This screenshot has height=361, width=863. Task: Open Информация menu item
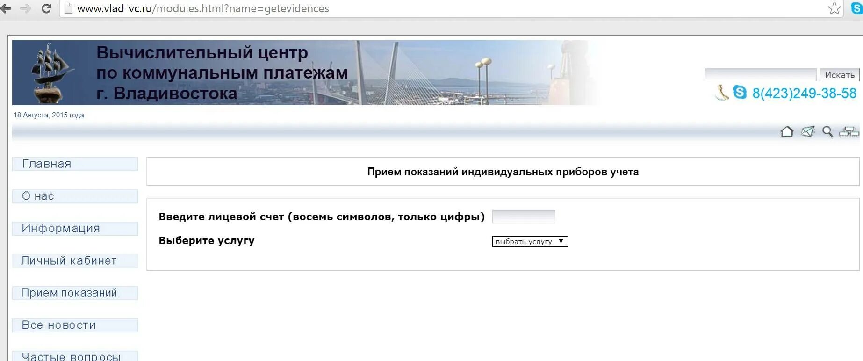point(75,229)
